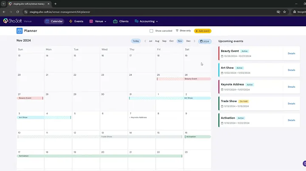This screenshot has width=306, height=171.
Task: Open a new browser tab
Action: 55,4
